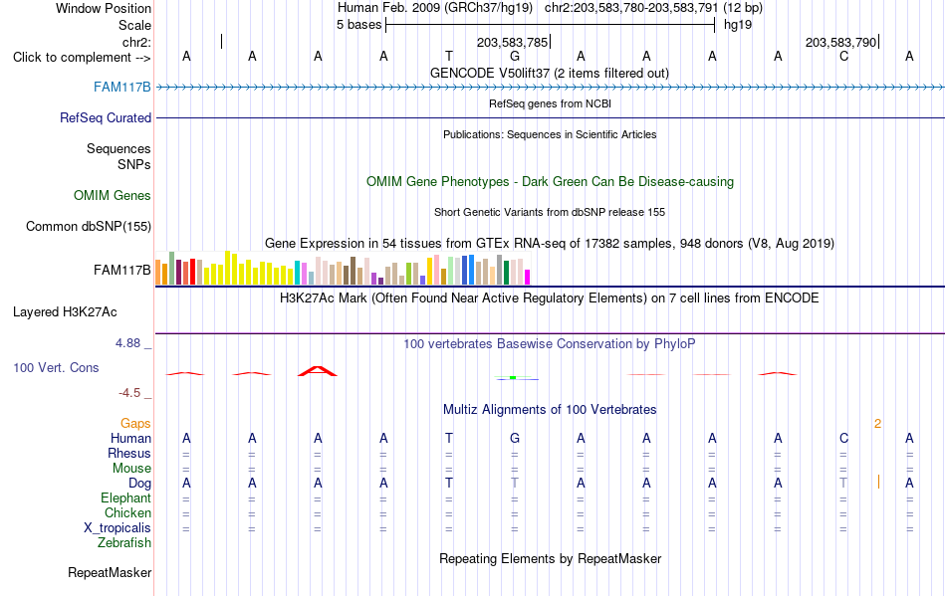Click the OMIM Genes track label
This screenshot has height=596, width=946.
click(x=112, y=196)
